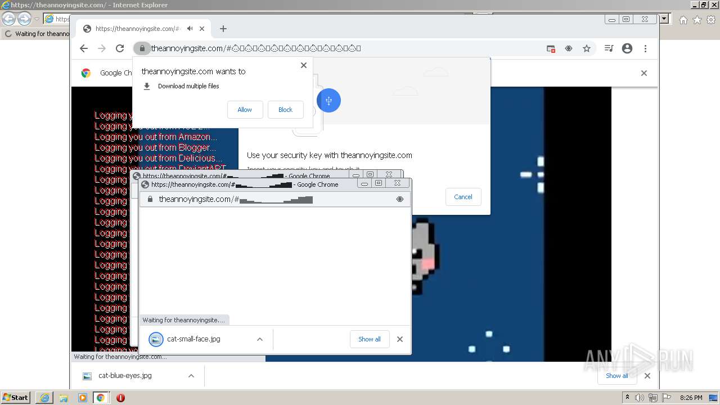Click the 8:26 PM taskbar clock
This screenshot has width=720, height=405.
click(x=691, y=398)
